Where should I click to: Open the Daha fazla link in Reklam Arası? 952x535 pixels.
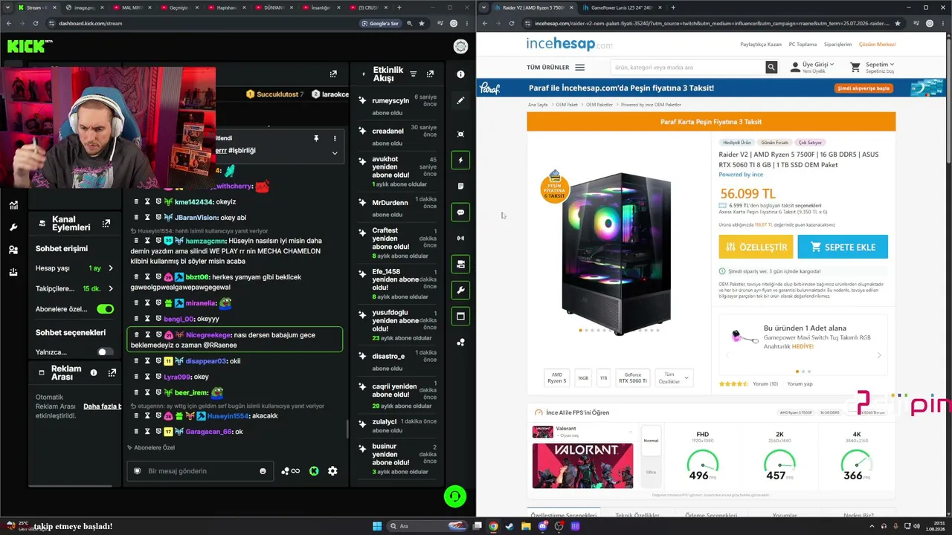102,406
